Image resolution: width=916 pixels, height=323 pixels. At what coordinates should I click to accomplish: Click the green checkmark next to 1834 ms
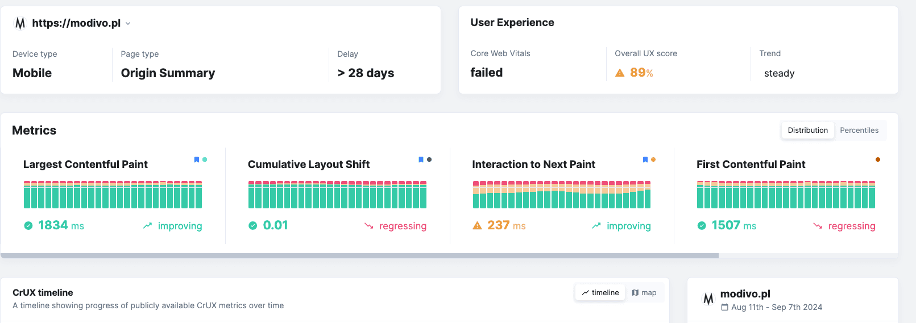pyautogui.click(x=28, y=226)
